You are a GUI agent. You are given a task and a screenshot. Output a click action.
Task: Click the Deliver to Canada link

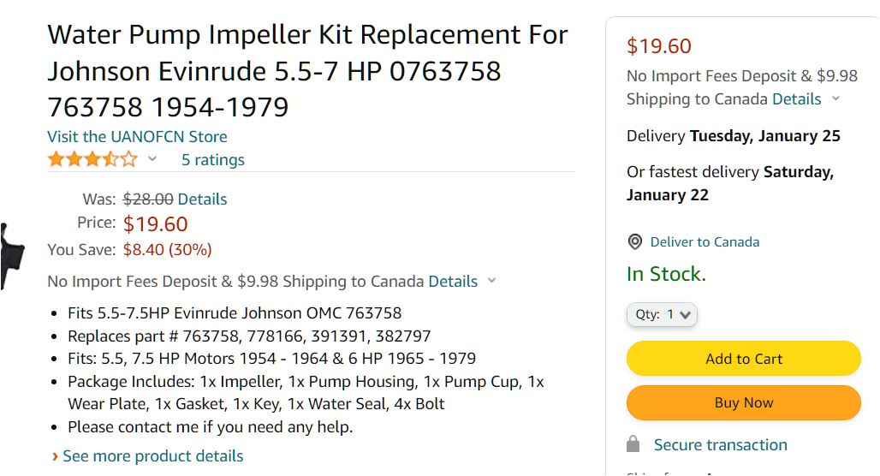[705, 242]
